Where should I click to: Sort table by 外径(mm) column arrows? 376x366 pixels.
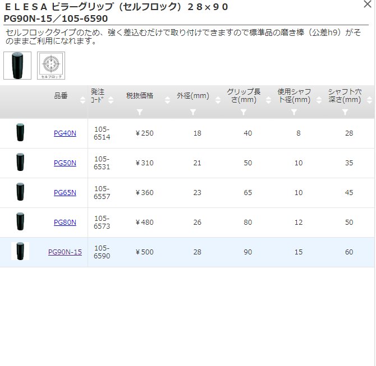click(217, 100)
